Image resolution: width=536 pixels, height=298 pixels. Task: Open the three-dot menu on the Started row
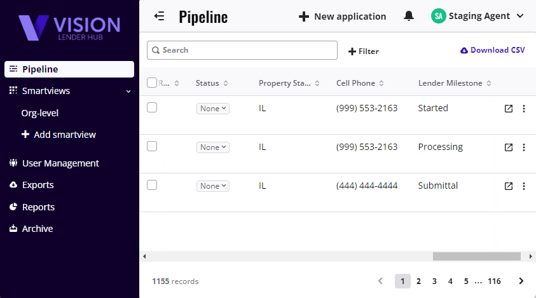click(524, 109)
